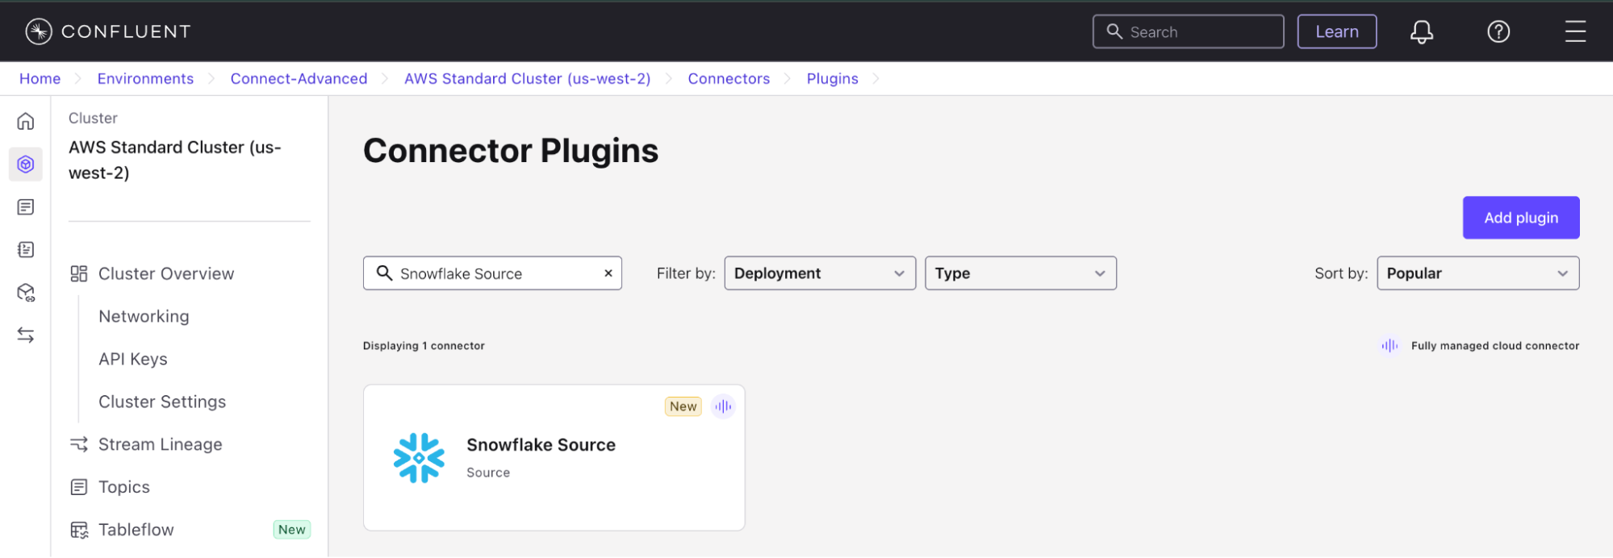1613x558 pixels.
Task: Click the Snowflake logo on the connector card
Action: [x=419, y=458]
